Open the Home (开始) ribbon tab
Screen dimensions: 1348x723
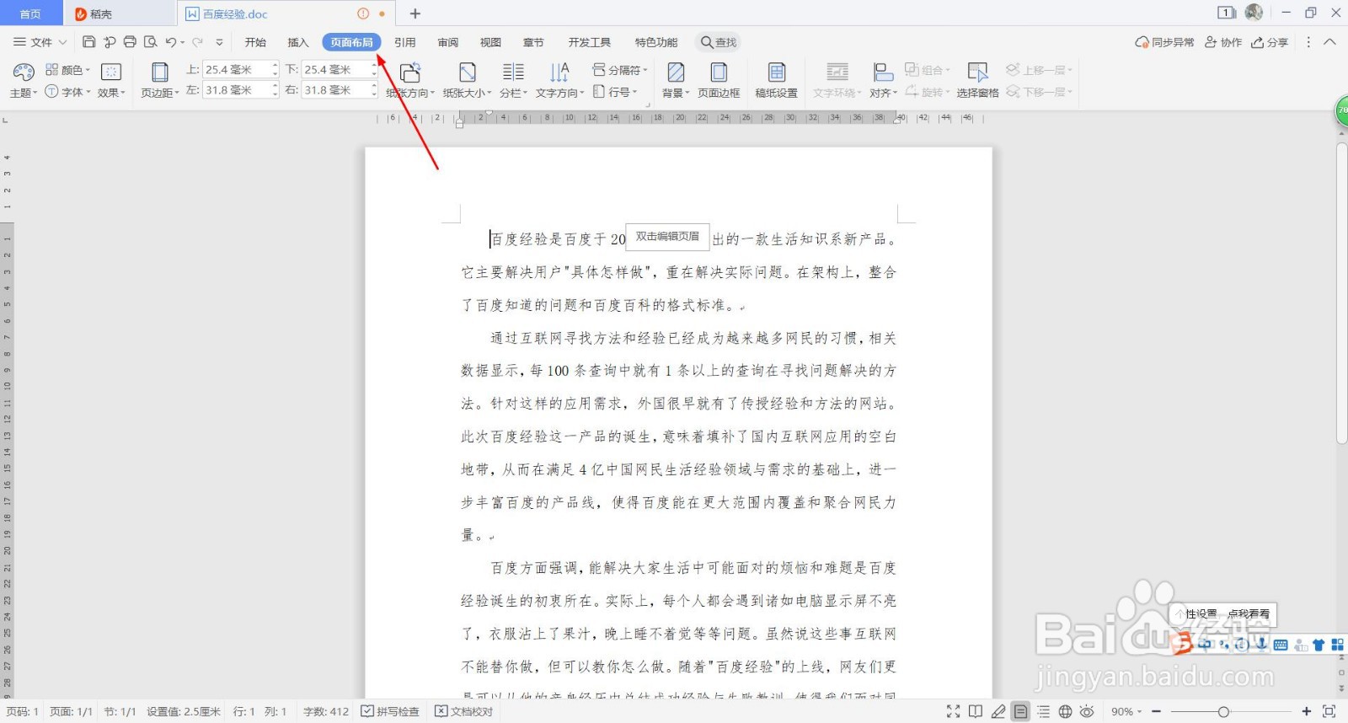pyautogui.click(x=255, y=42)
